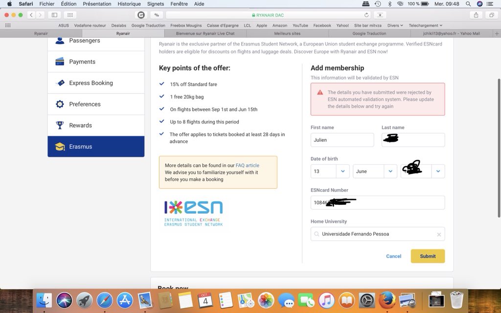Open Notification Center in menu bar
Viewport: 501px width, 313px height.
click(x=489, y=4)
